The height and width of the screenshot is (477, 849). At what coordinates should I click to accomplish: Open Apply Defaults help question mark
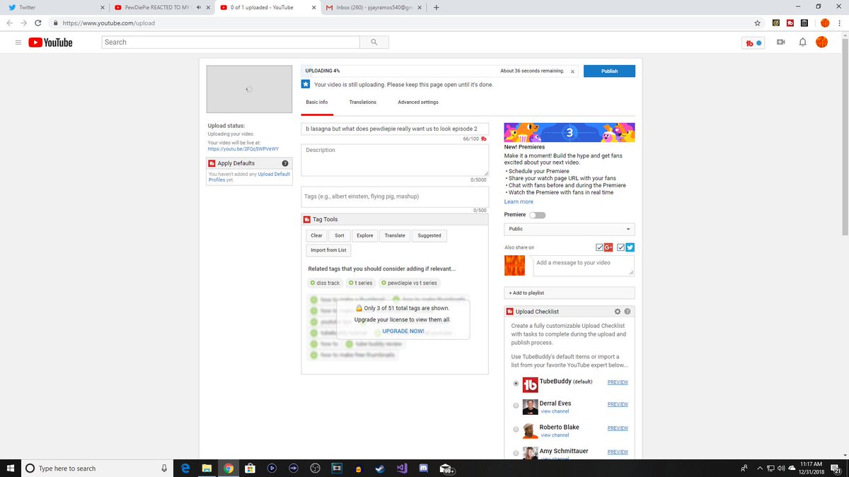(x=285, y=163)
